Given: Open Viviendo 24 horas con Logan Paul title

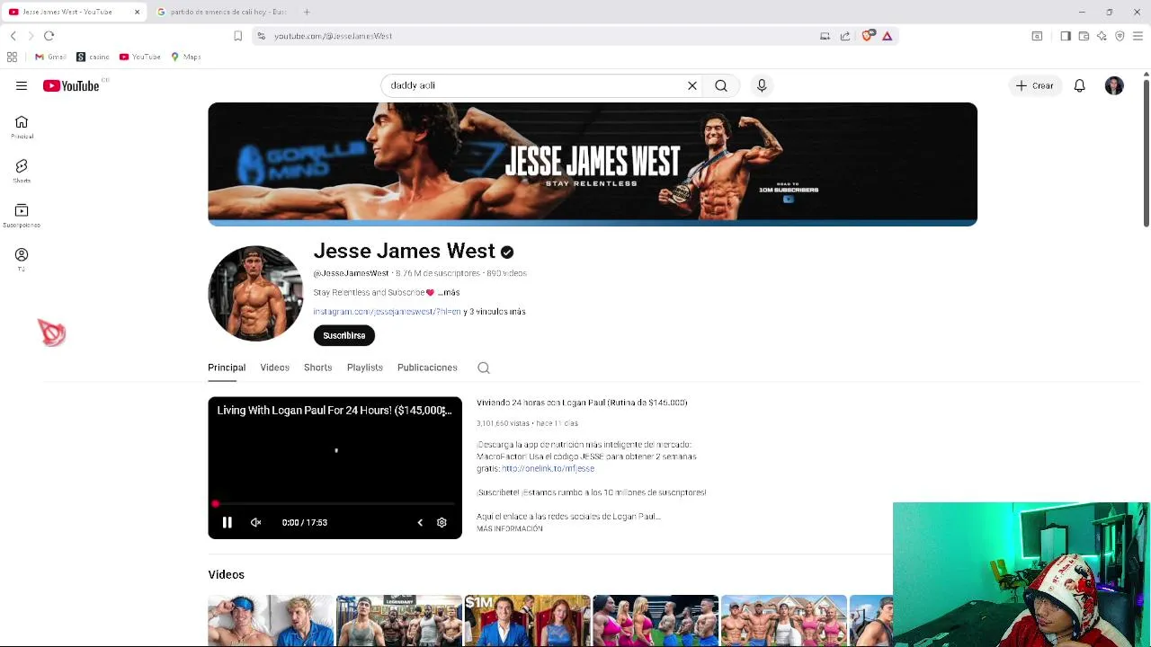Looking at the screenshot, I should [582, 403].
